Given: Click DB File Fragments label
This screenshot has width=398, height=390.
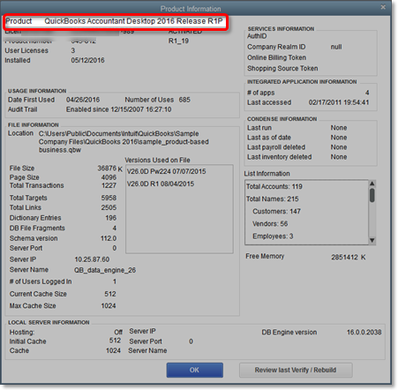Looking at the screenshot, I should (37, 229).
